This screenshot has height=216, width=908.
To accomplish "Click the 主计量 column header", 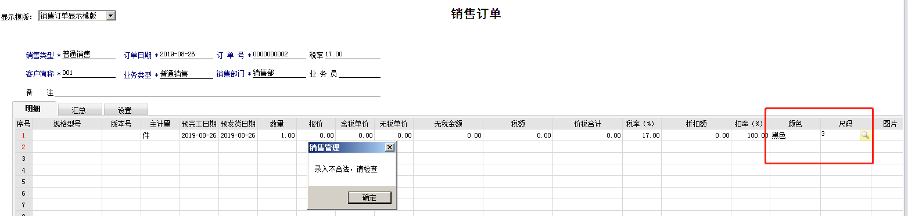I will tap(160, 124).
